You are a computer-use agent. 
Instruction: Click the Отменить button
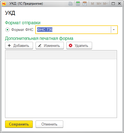point(49,124)
